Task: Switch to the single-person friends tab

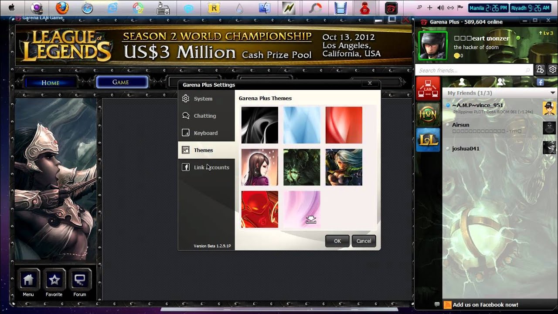Action: click(x=462, y=82)
